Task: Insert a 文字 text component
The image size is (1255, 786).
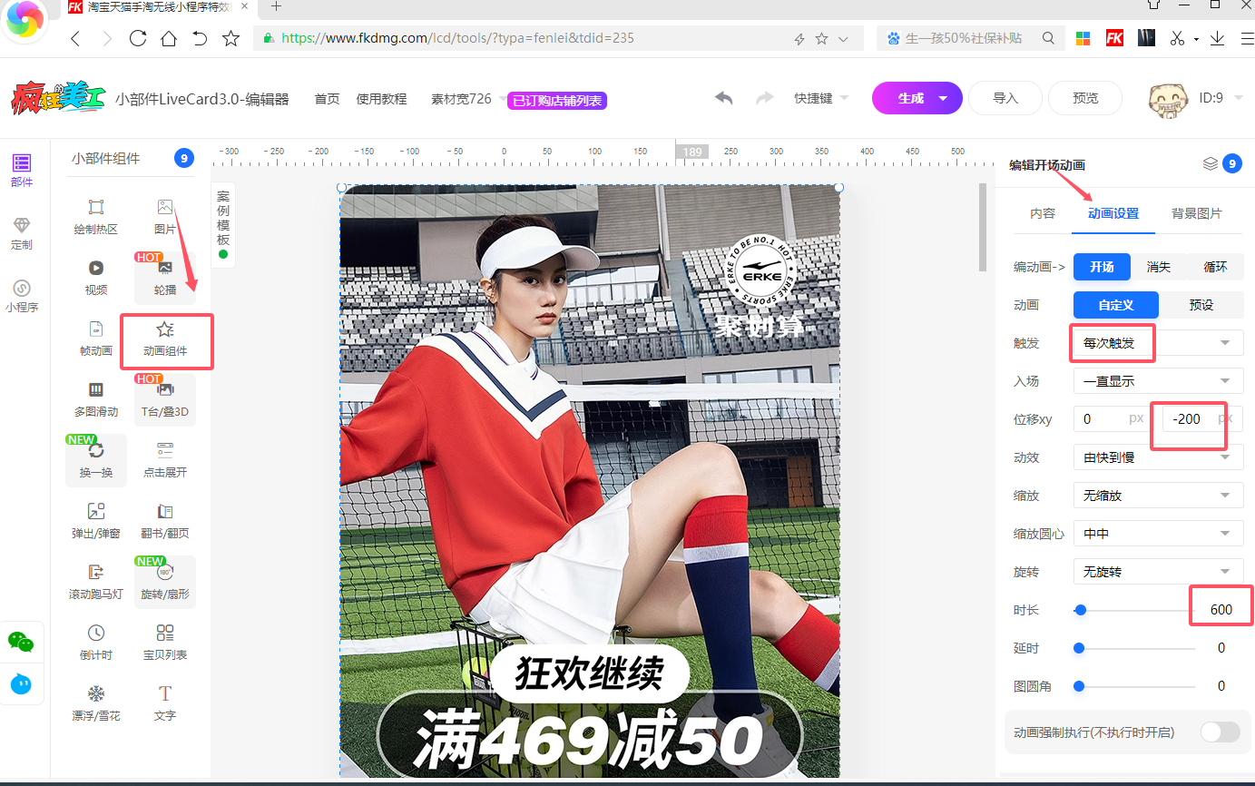Action: pyautogui.click(x=164, y=703)
